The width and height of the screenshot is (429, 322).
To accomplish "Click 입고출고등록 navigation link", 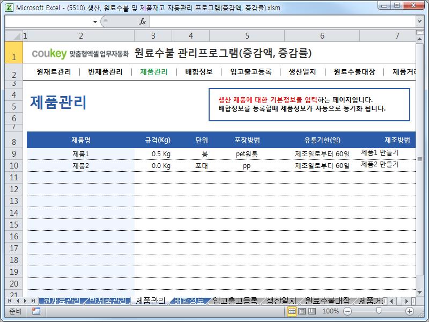I will point(250,72).
